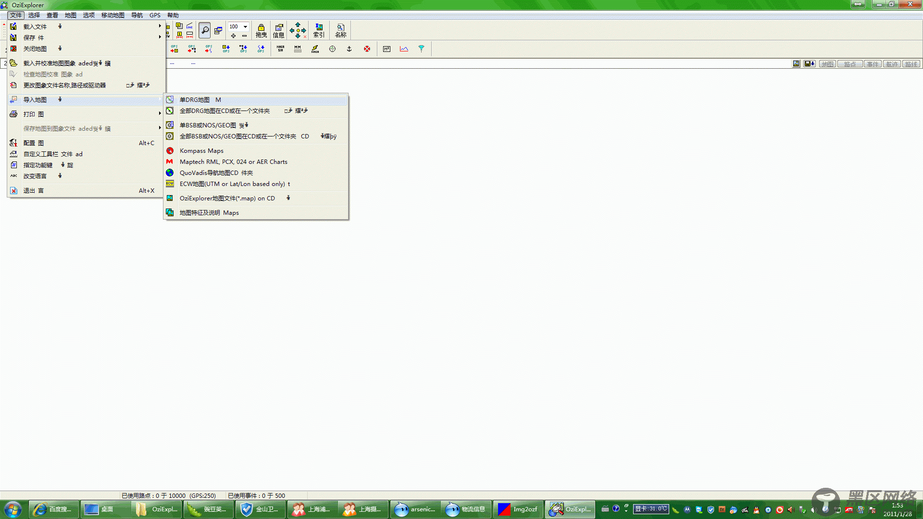Open the 移动地图 menu

pos(113,15)
